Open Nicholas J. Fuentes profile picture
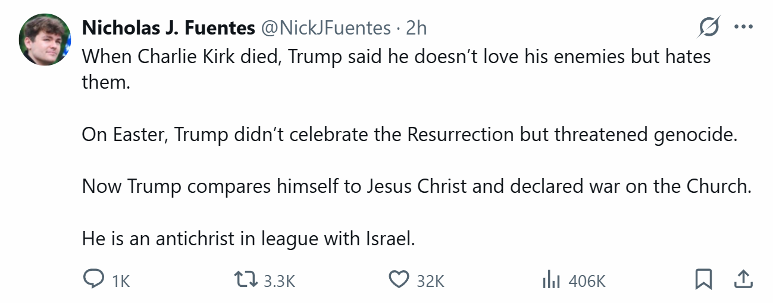Viewport: 773px width, 303px height. tap(45, 40)
